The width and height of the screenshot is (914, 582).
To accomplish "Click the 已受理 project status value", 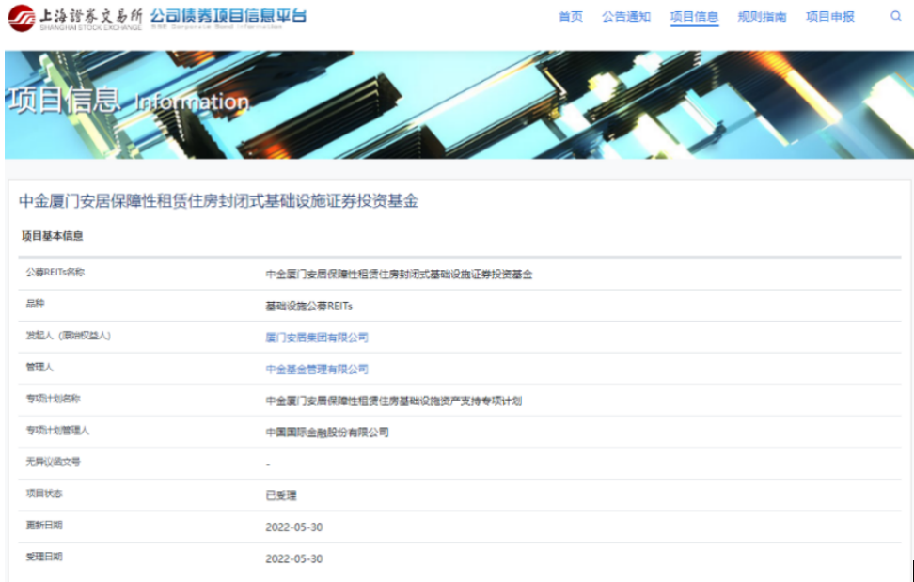I will pyautogui.click(x=281, y=495).
